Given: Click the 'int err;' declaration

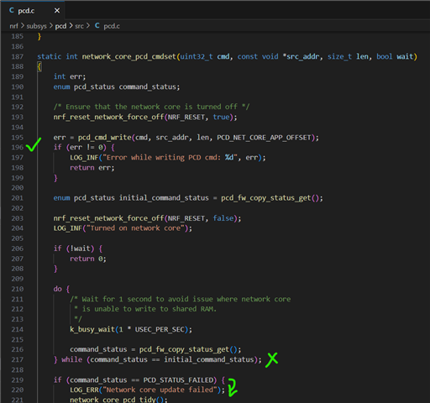Looking at the screenshot, I should (70, 76).
